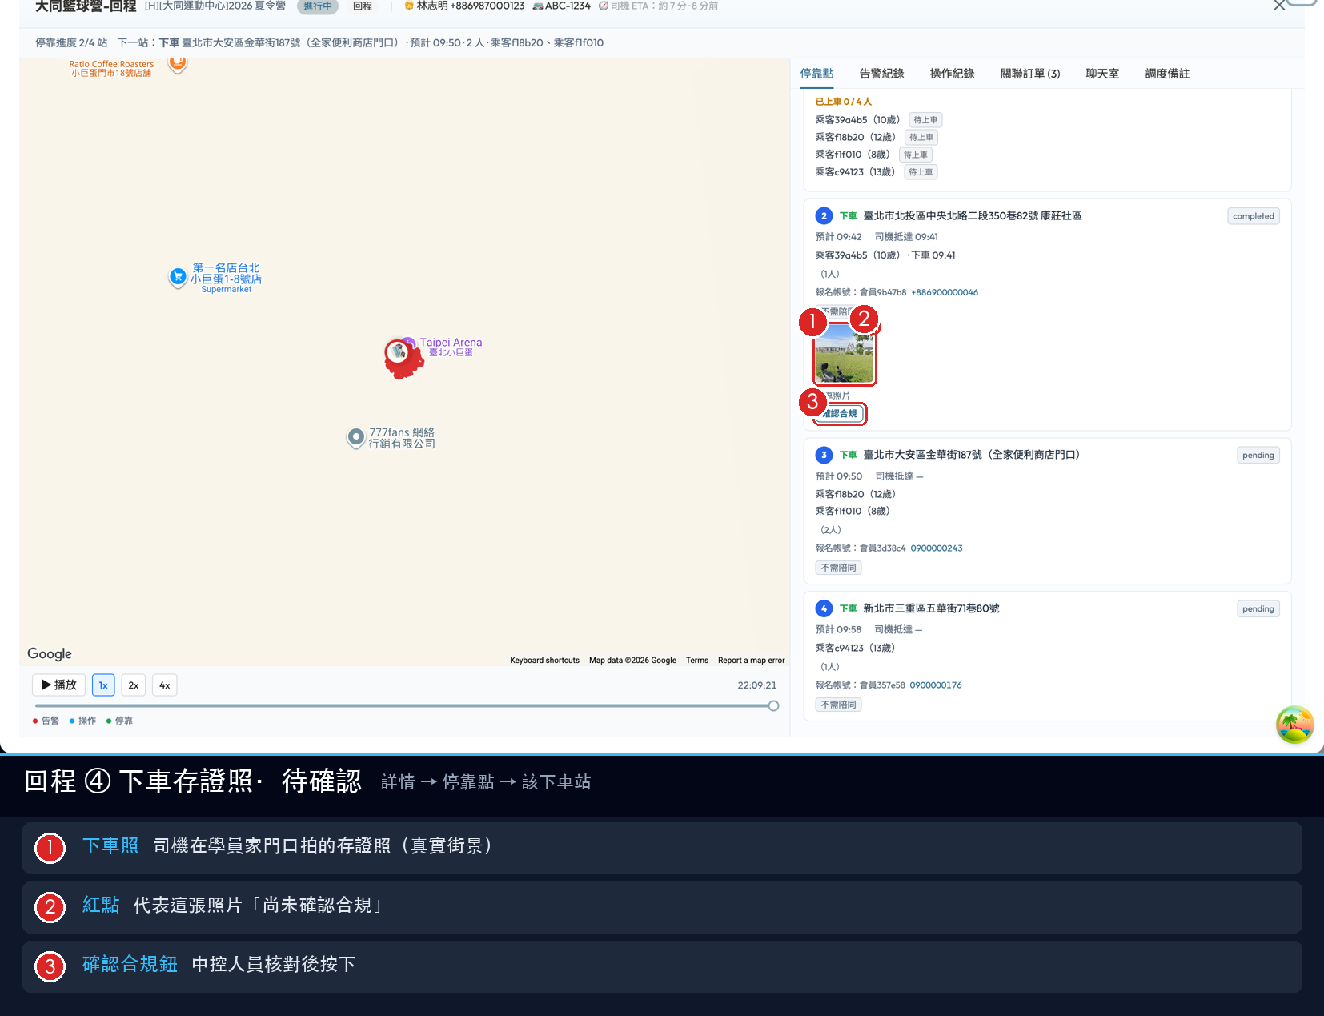
Task: Click the phone link +886900000046
Action: click(944, 293)
